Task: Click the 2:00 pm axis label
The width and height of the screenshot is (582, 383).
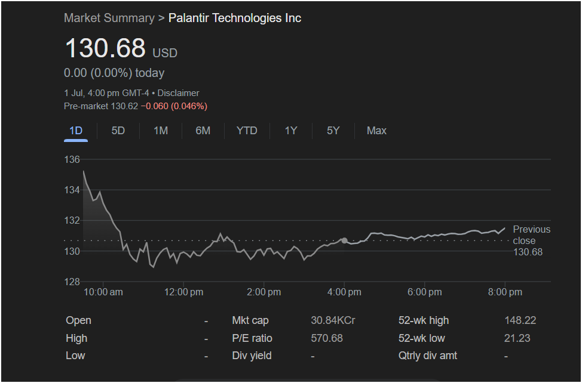Action: (264, 292)
